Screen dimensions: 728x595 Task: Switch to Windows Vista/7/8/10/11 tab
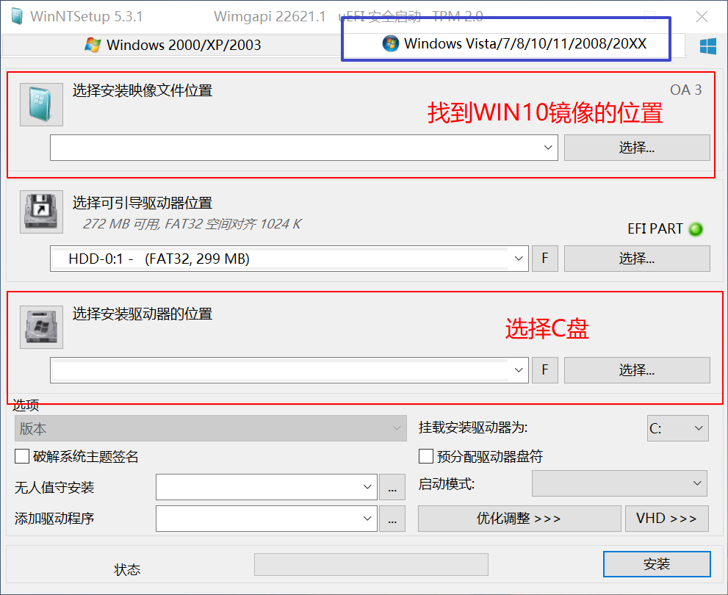pos(514,43)
